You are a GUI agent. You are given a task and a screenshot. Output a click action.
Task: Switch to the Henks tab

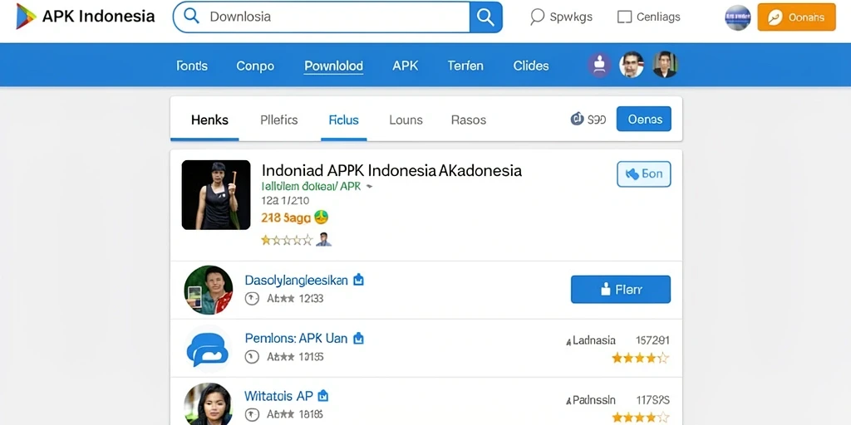click(x=209, y=120)
